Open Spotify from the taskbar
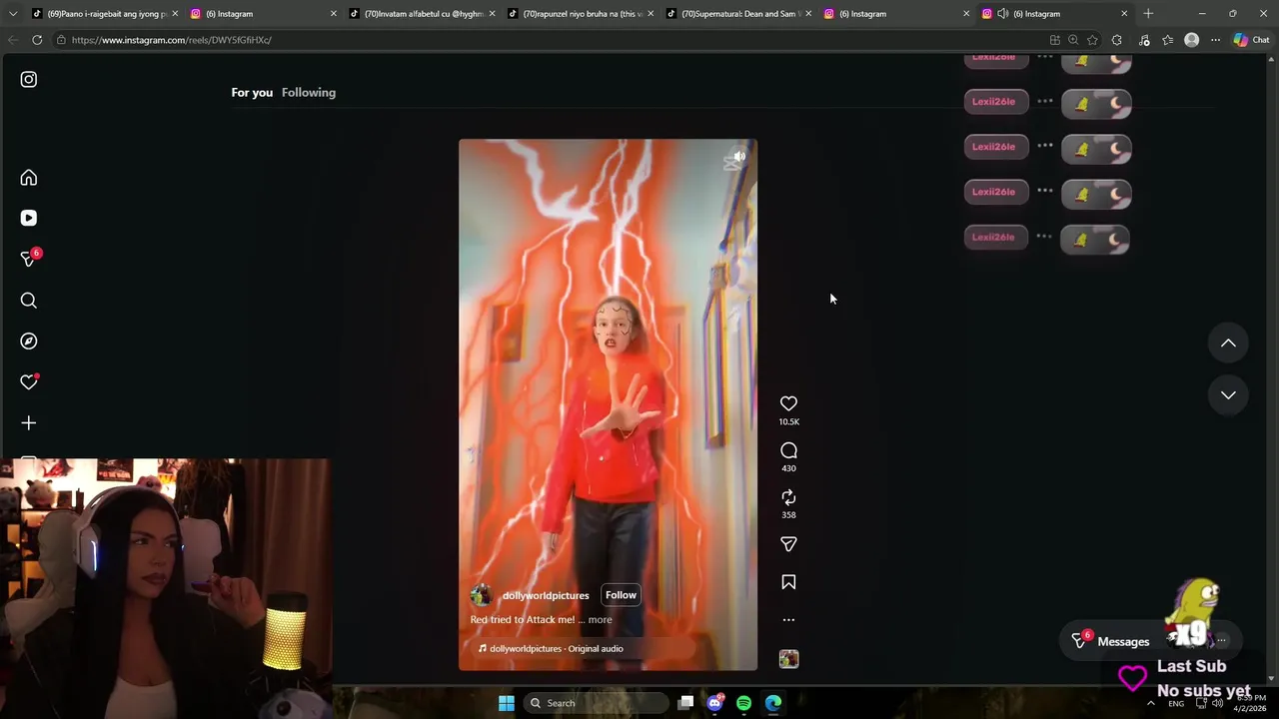1279x719 pixels. 743,703
